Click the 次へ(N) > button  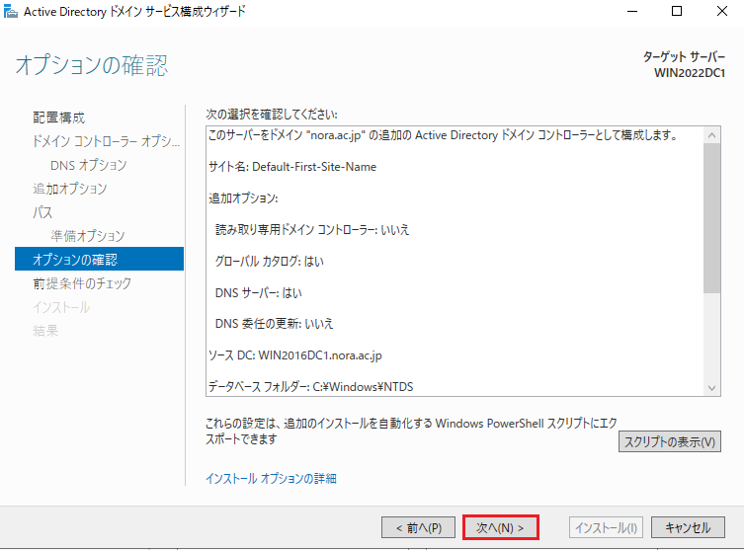tap(501, 527)
